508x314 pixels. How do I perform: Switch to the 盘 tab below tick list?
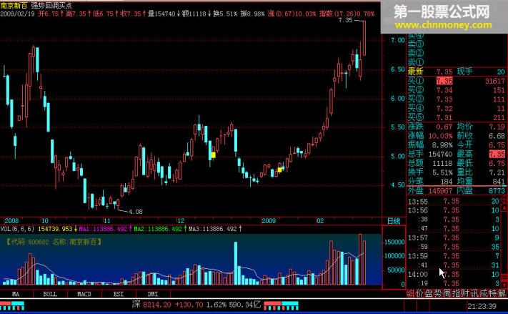tap(429, 293)
